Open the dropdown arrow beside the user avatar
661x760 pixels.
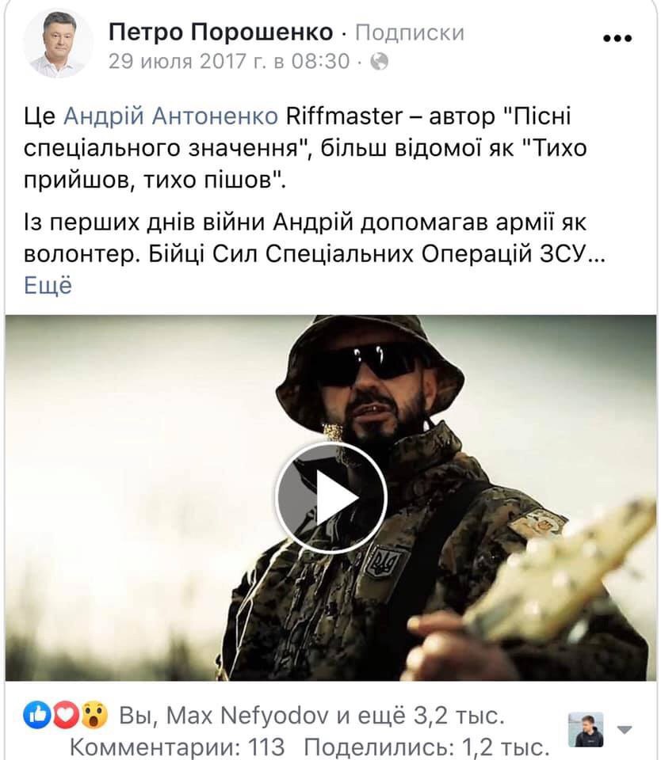click(625, 729)
